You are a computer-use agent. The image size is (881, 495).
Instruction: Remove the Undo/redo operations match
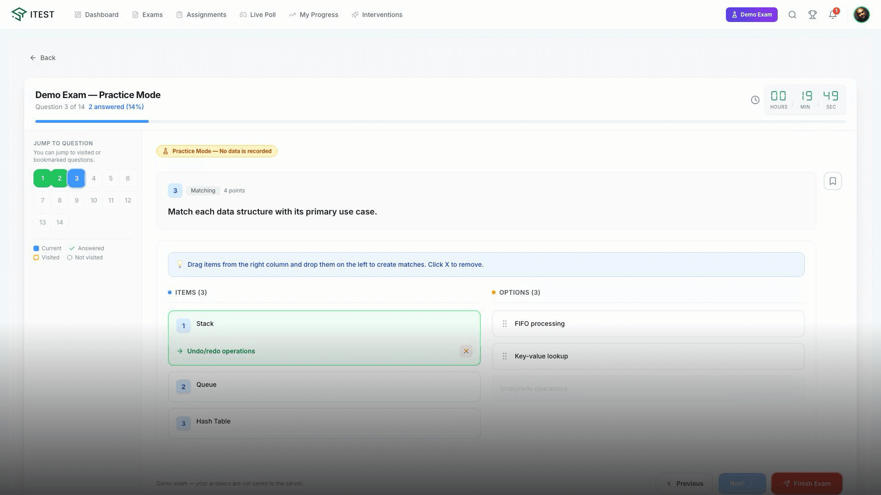466,351
